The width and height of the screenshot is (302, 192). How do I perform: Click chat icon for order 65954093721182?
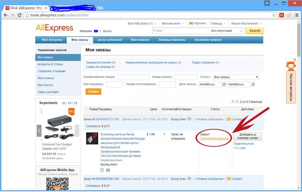tap(189, 119)
